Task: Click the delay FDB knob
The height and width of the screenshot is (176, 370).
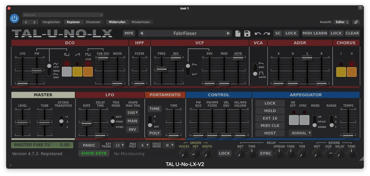Action: pyautogui.click(x=302, y=153)
